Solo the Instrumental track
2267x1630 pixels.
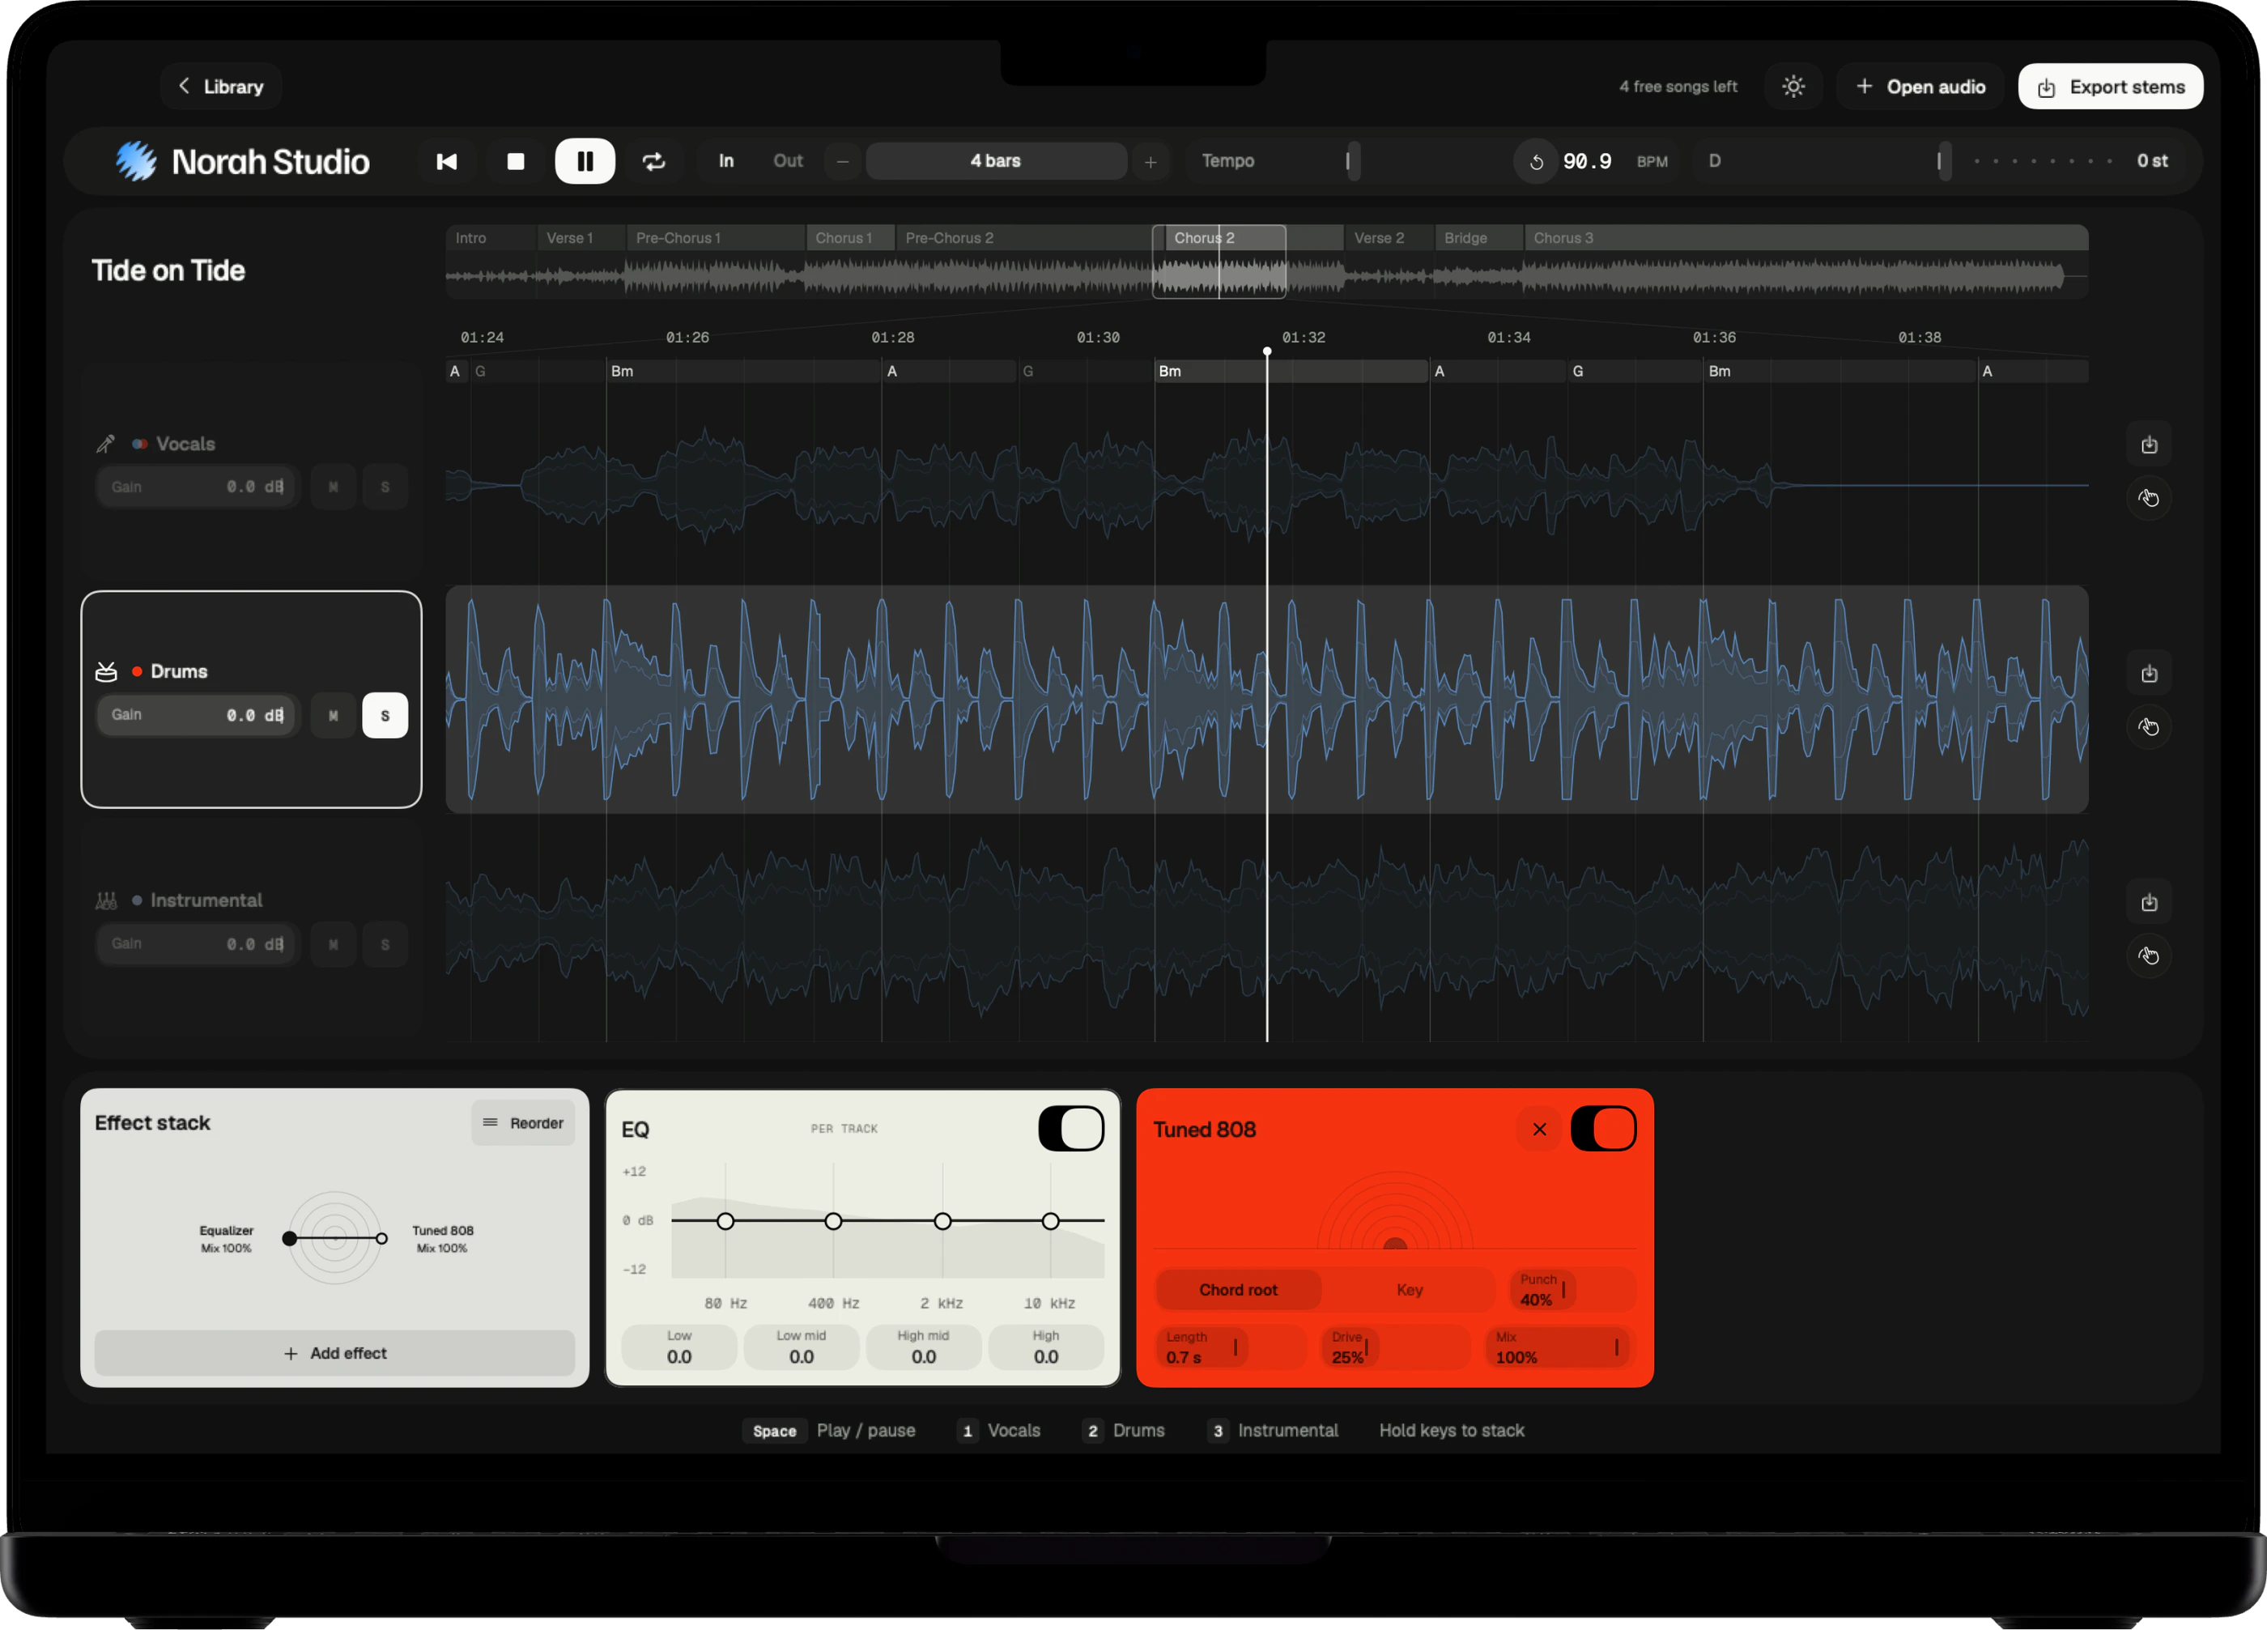pyautogui.click(x=385, y=944)
